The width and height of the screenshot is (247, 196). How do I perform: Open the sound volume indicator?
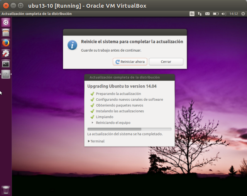tap(224, 14)
